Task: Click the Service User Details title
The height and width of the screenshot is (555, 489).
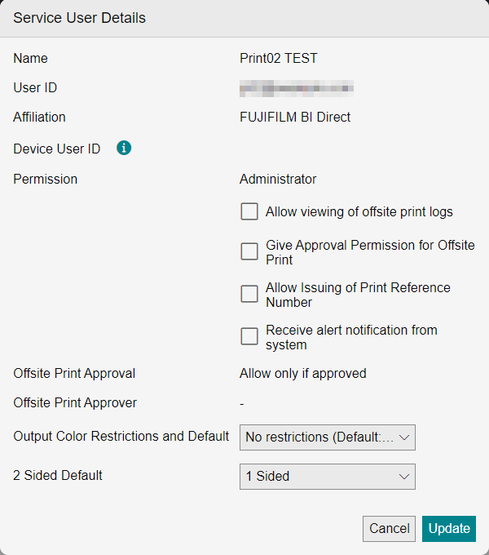Action: (79, 18)
